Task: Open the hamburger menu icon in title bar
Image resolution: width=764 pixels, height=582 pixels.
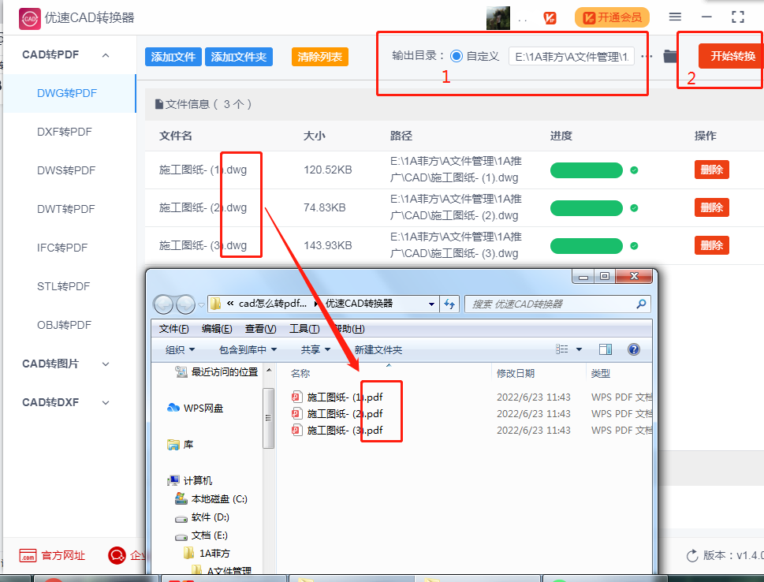Action: 675,17
